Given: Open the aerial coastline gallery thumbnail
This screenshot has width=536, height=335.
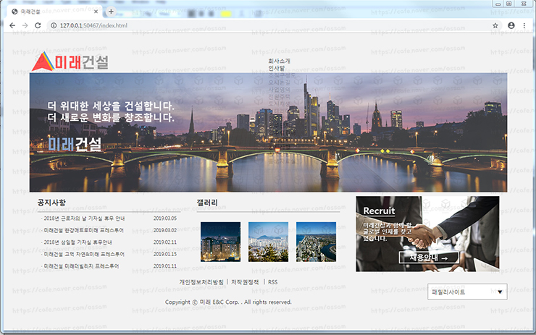Looking at the screenshot, I should 317,242.
